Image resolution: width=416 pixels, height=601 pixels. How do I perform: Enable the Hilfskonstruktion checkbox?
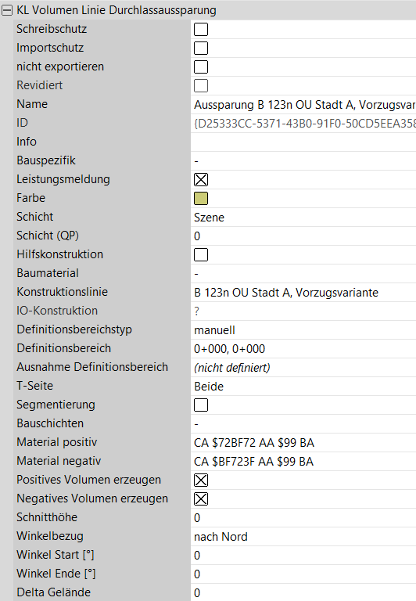click(x=201, y=255)
